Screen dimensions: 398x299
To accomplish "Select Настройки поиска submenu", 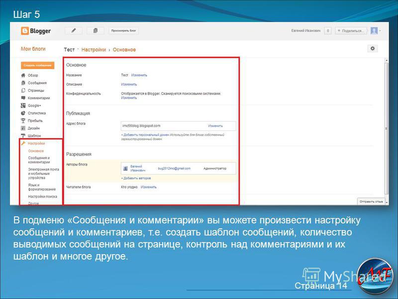I will [x=42, y=196].
